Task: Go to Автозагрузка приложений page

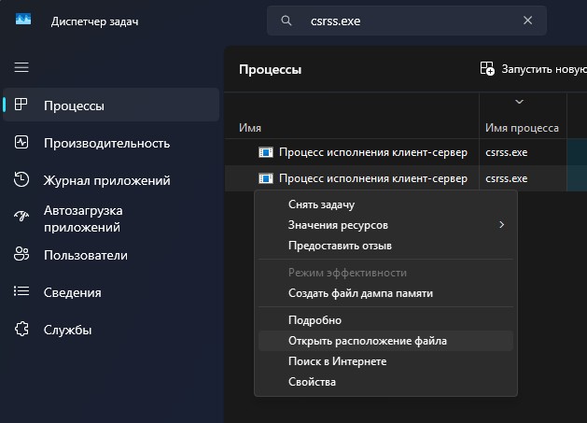Action: pyautogui.click(x=111, y=219)
